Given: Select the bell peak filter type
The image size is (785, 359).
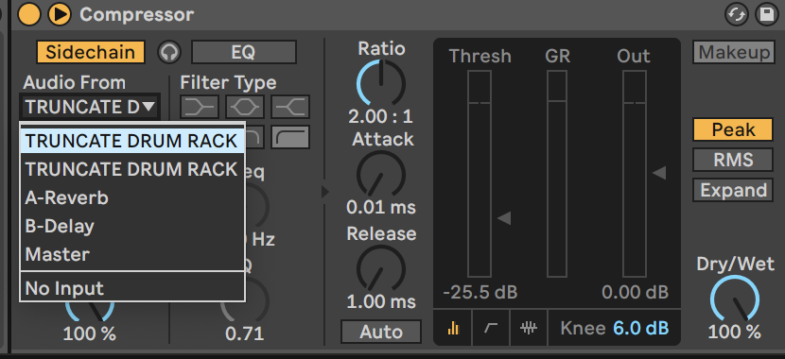Looking at the screenshot, I should tap(245, 107).
